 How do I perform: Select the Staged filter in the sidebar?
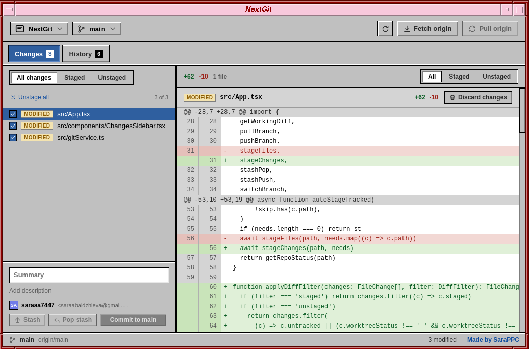point(74,78)
